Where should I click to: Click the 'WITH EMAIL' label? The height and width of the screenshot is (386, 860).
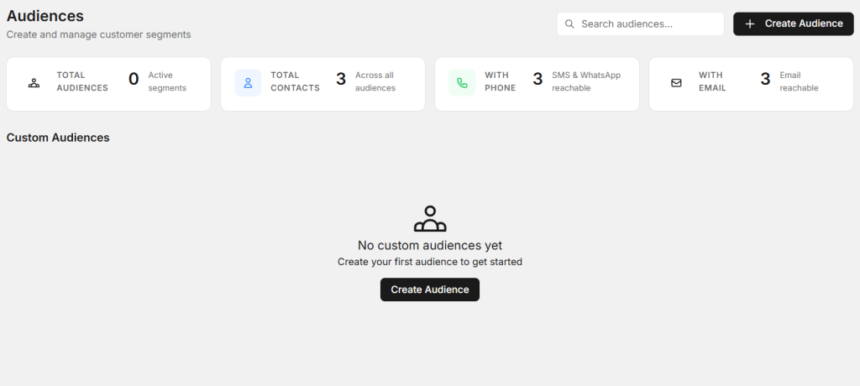click(712, 81)
